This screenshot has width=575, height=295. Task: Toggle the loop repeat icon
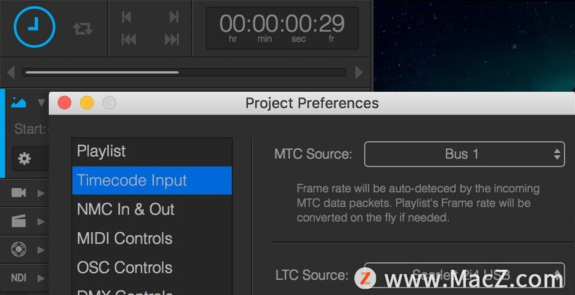click(83, 28)
